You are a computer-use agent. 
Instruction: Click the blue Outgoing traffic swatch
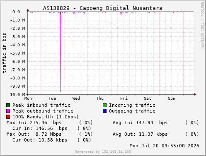[105, 111]
